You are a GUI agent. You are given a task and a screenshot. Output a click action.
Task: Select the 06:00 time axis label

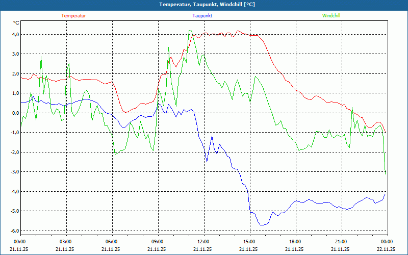[x=111, y=242]
